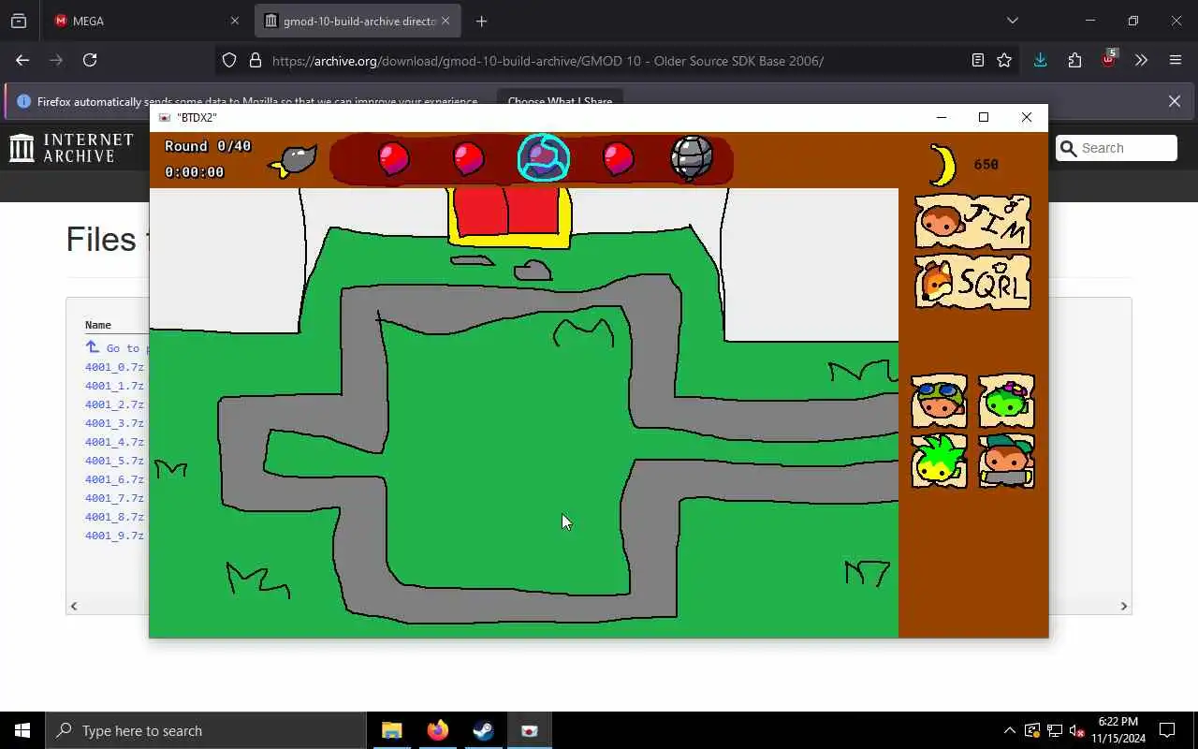Viewport: 1198px width, 749px height.
Task: Show hidden system tray icons
Action: tap(1009, 730)
